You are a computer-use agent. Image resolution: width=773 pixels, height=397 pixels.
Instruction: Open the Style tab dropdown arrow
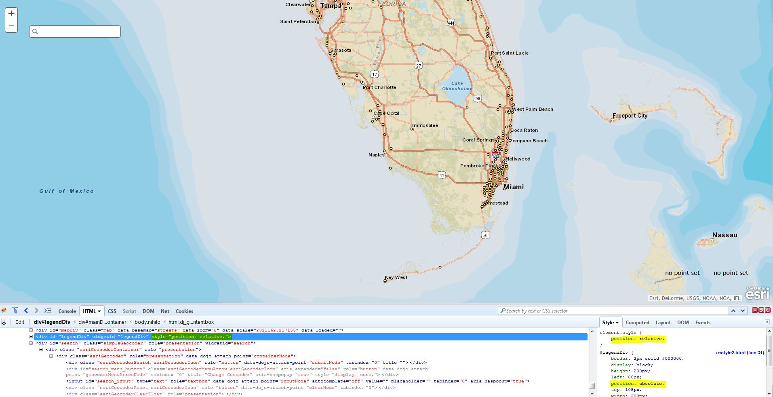(617, 323)
